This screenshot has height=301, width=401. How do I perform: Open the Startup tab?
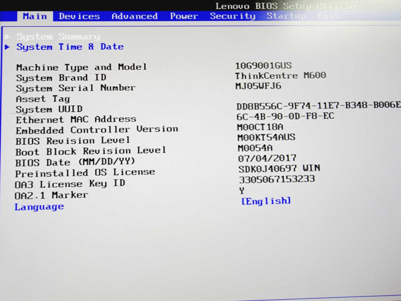(286, 16)
